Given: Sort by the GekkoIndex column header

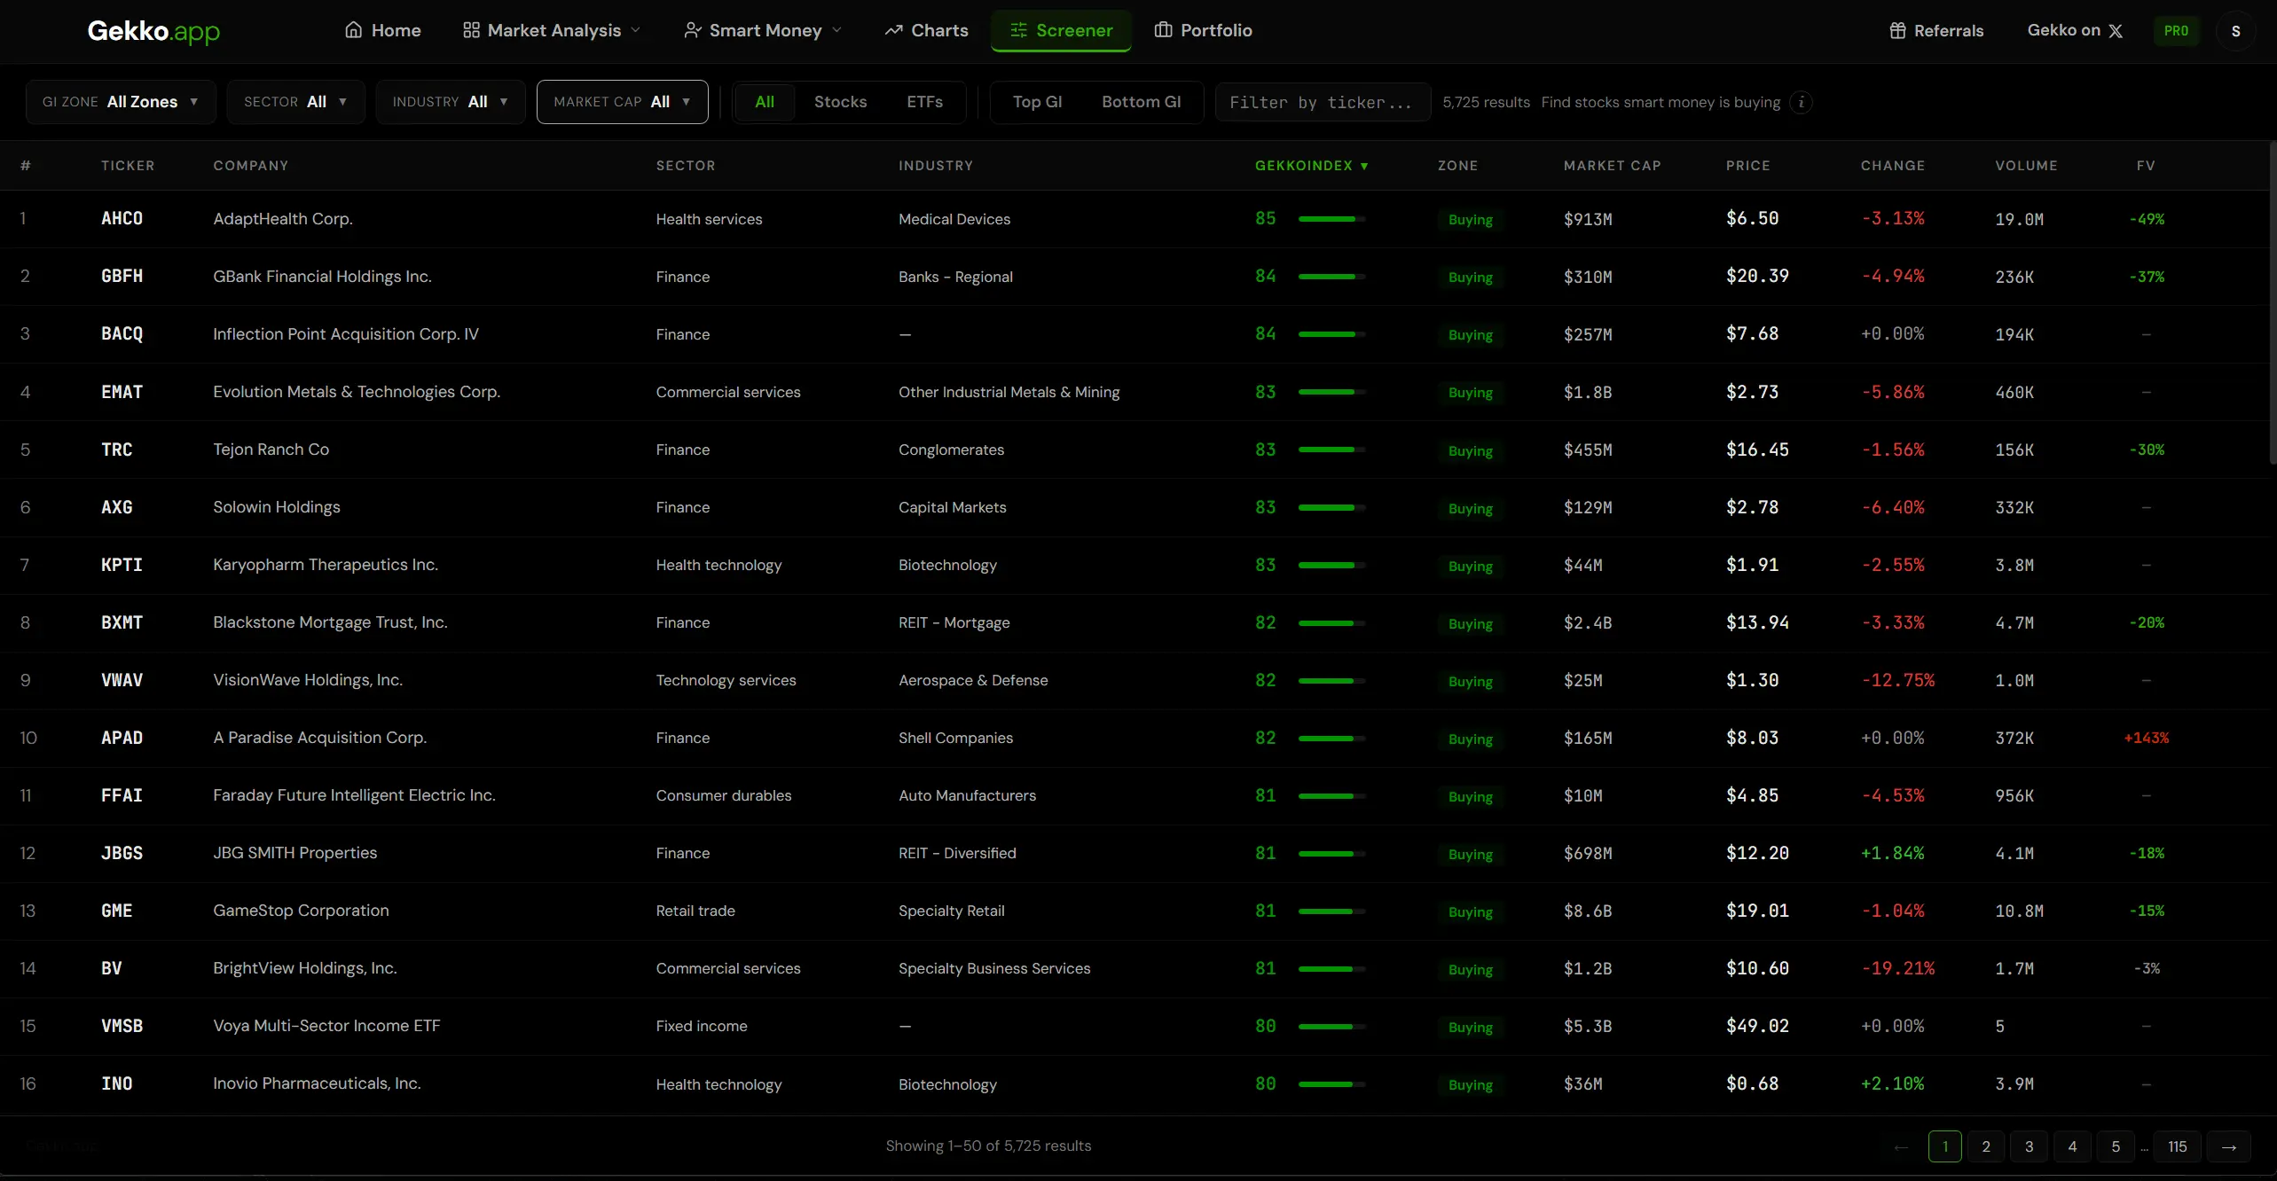Looking at the screenshot, I should 1311,166.
